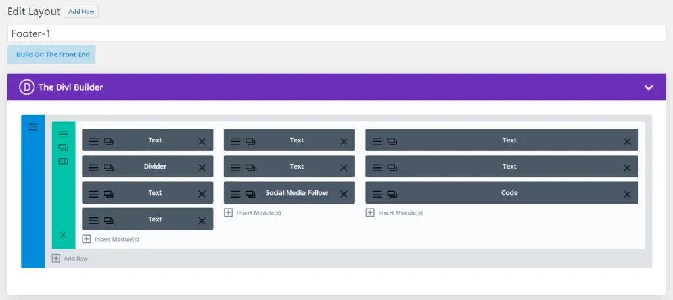The width and height of the screenshot is (673, 300).
Task: Click Build On The Front End button
Action: tap(51, 54)
